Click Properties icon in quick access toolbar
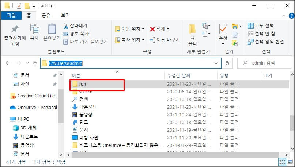This screenshot has width=295, height=167. click(19, 6)
